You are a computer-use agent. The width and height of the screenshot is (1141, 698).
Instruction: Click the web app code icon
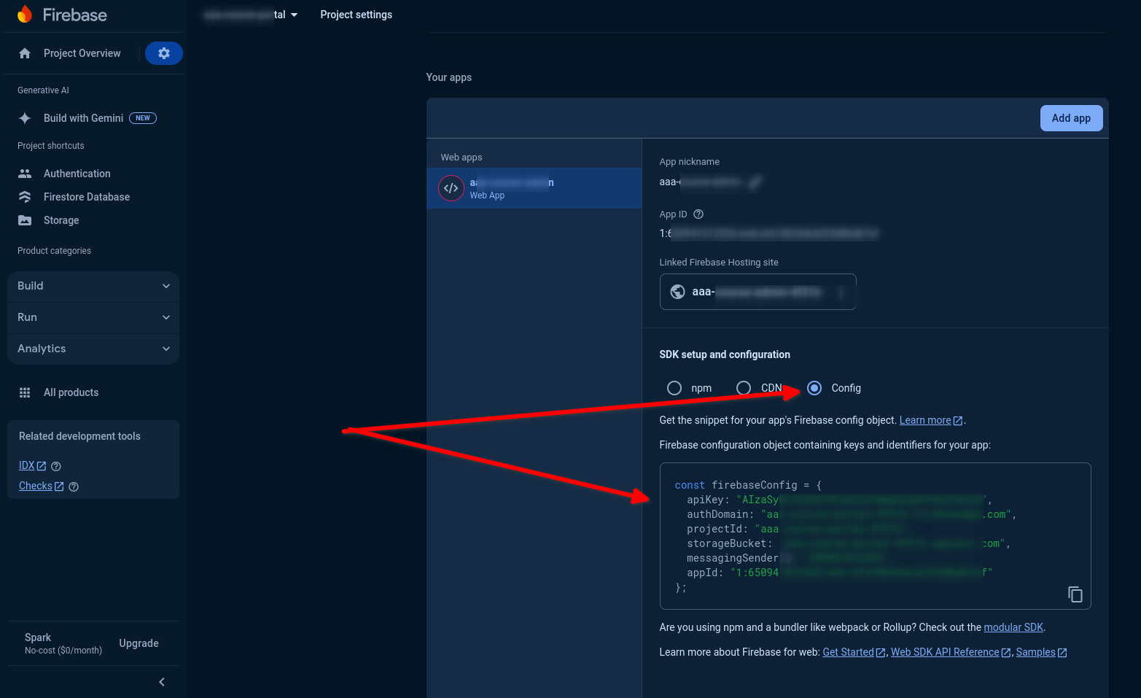pyautogui.click(x=451, y=188)
